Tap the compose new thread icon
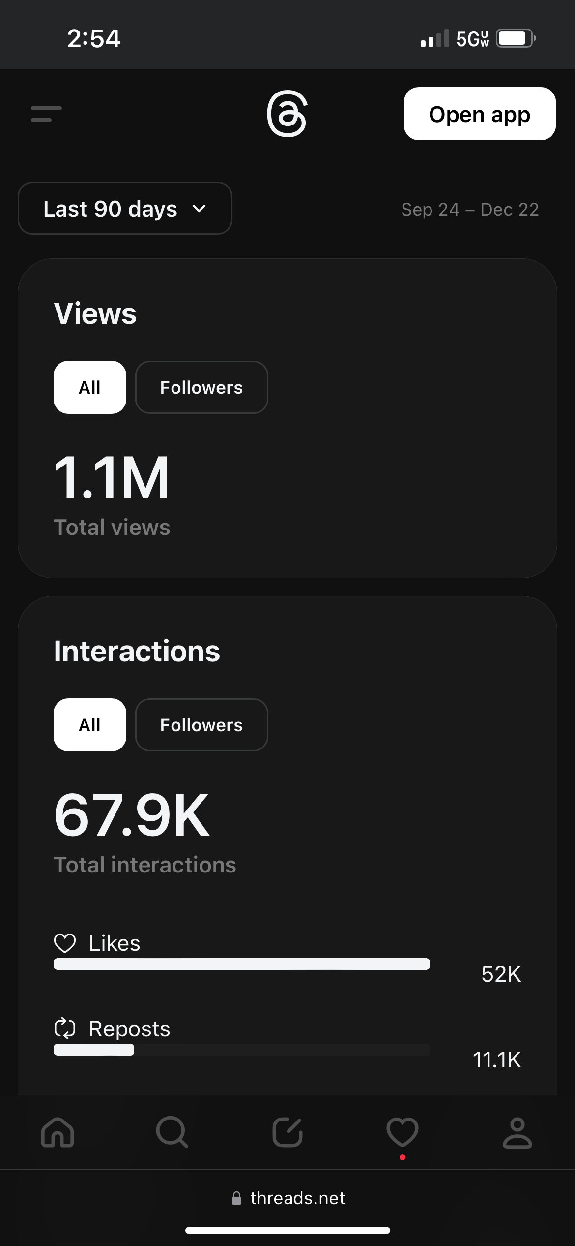This screenshot has height=1246, width=575. point(287,1132)
